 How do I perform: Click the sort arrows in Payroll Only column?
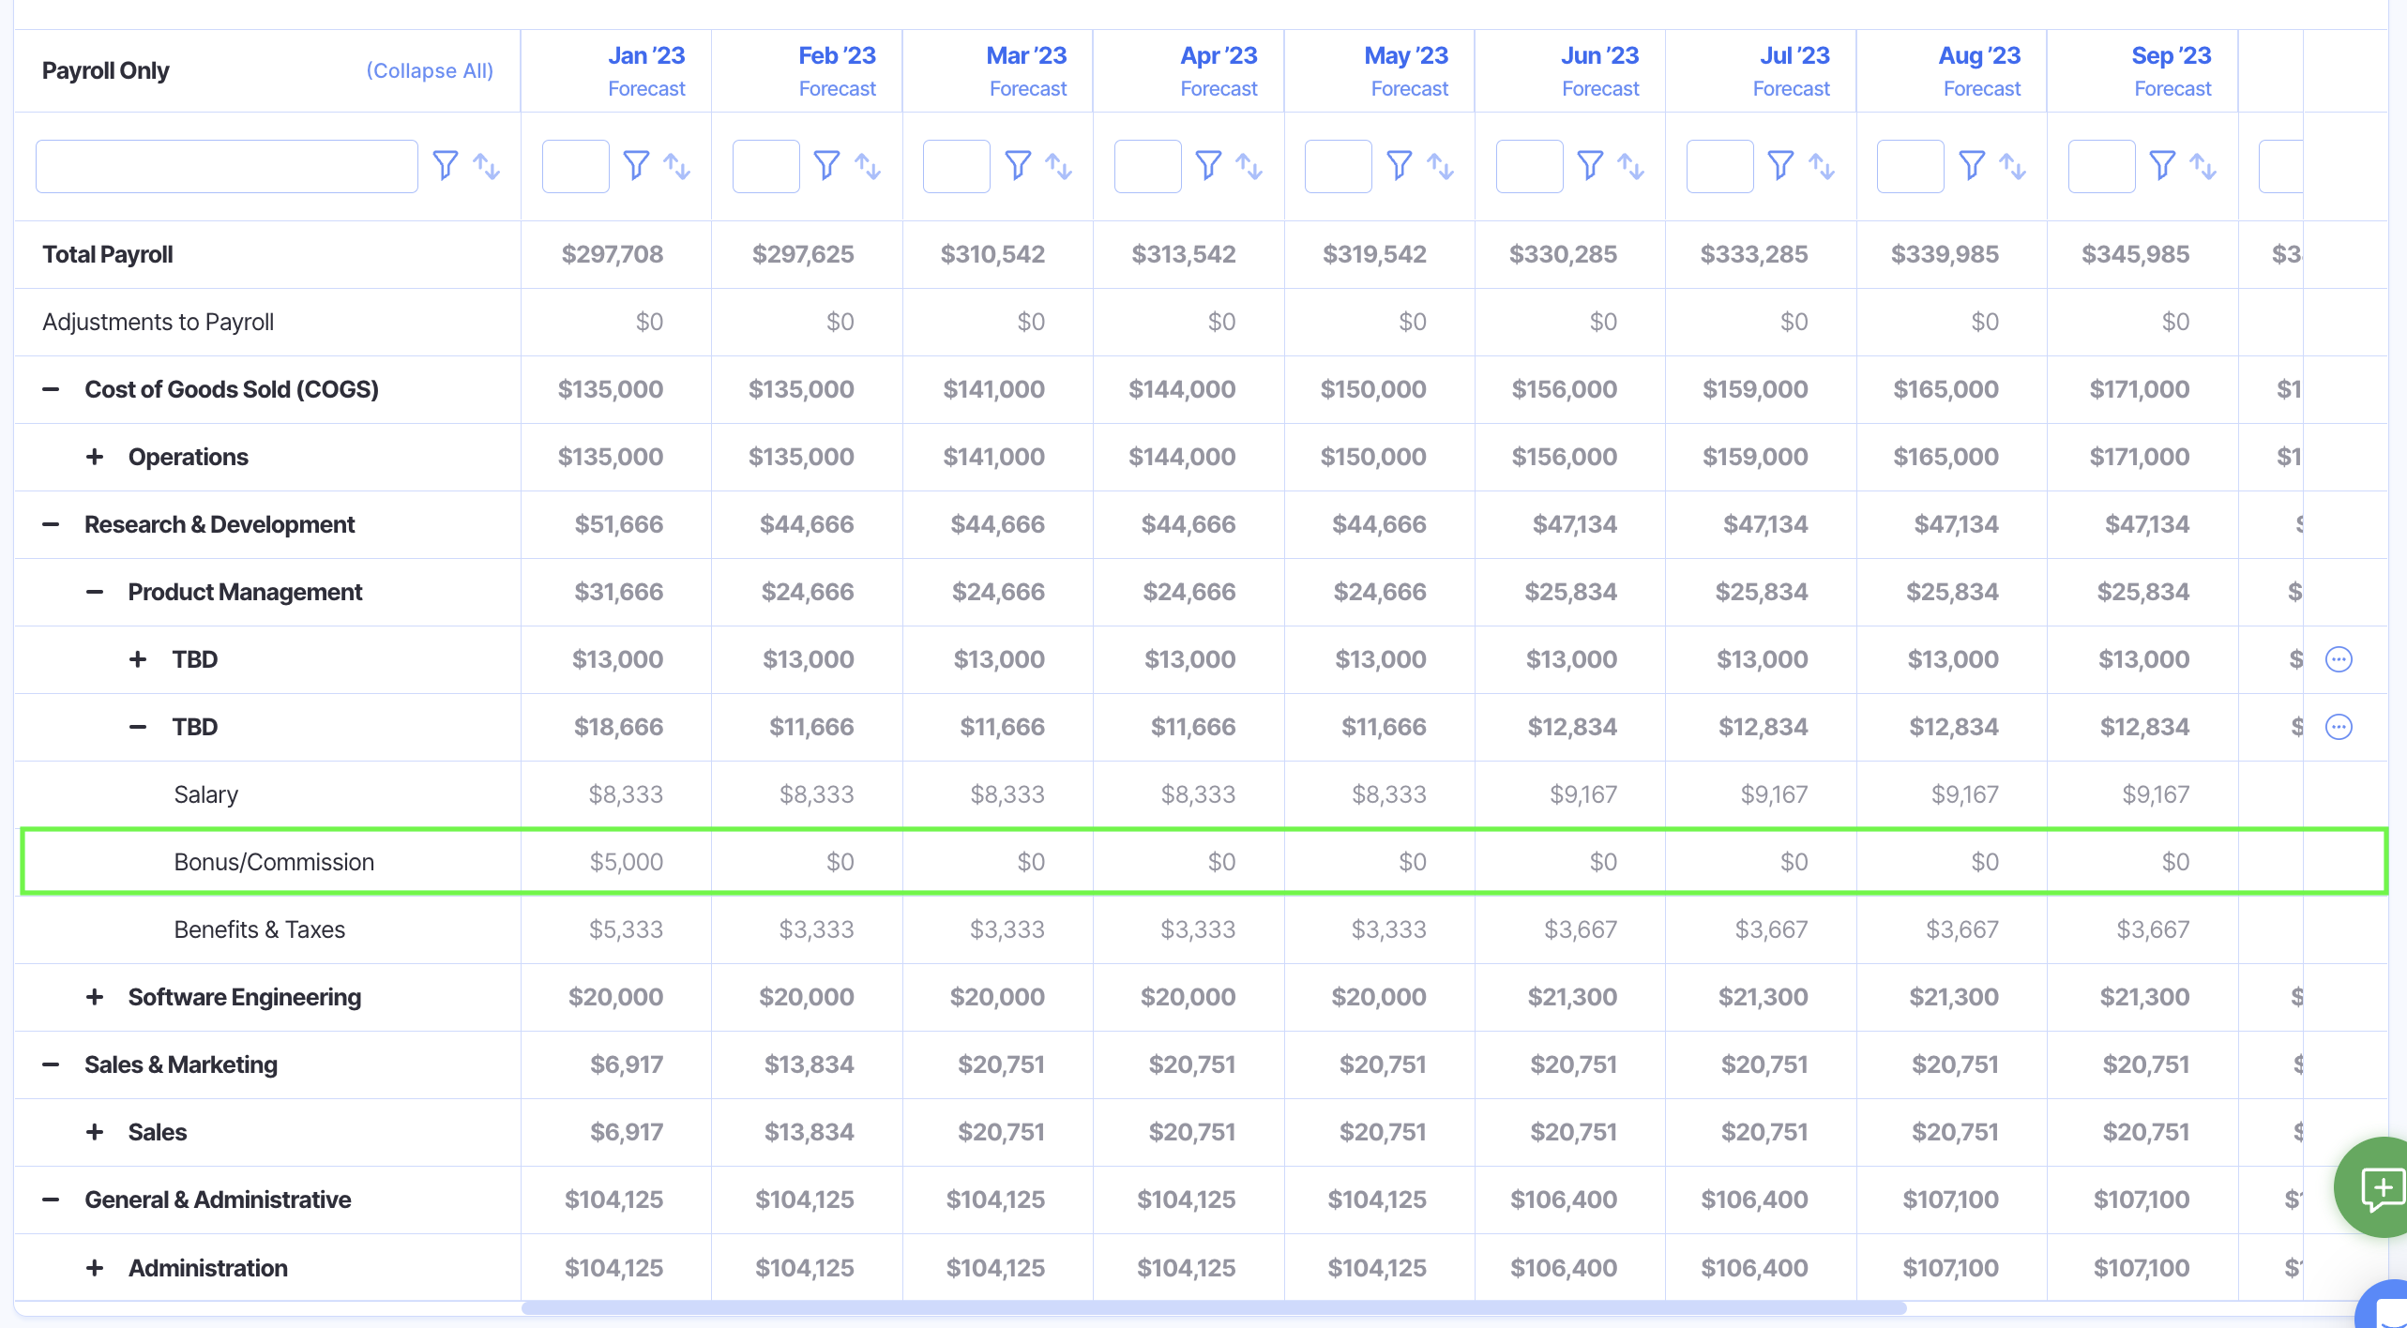tap(486, 166)
